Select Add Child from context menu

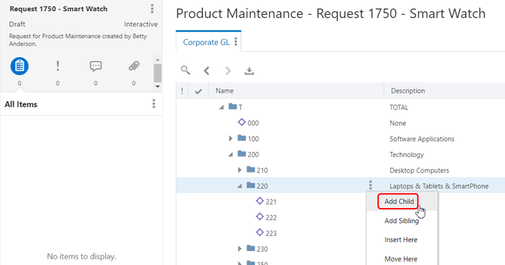click(x=399, y=201)
